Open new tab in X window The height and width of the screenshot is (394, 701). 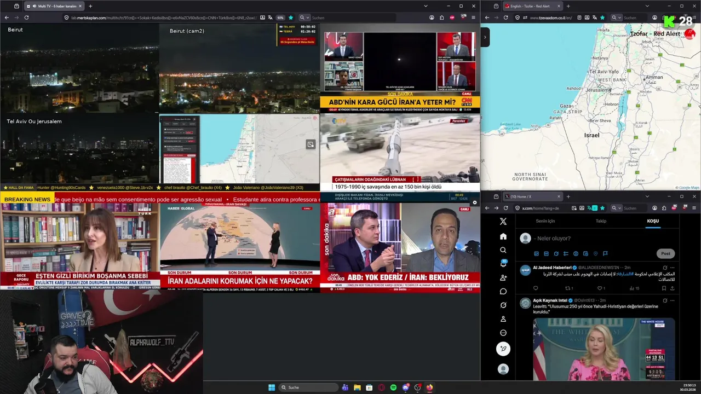(x=568, y=196)
